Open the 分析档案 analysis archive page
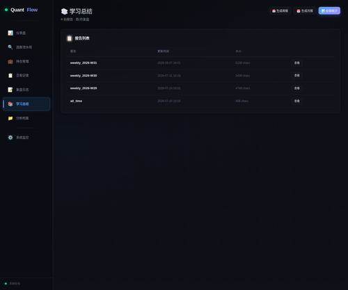Image resolution: width=348 pixels, height=290 pixels. point(26,118)
